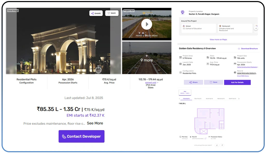Click the Ask For Details button
266x153 pixels.
coord(237,82)
